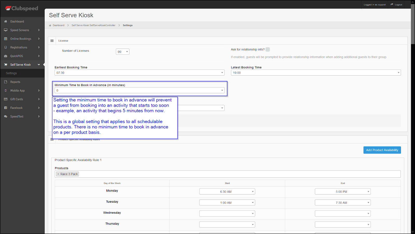Open Wednesday End time dropdown

[343, 213]
